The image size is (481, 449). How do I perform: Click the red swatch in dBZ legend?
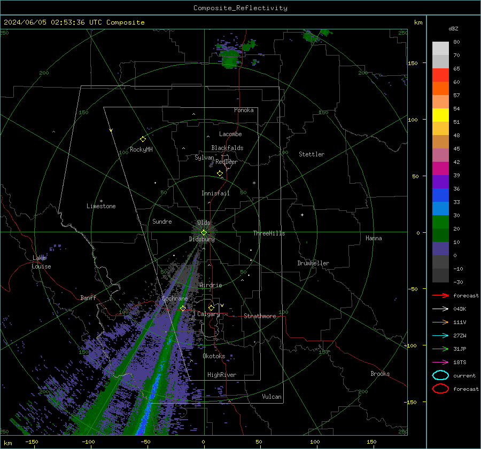pos(440,75)
